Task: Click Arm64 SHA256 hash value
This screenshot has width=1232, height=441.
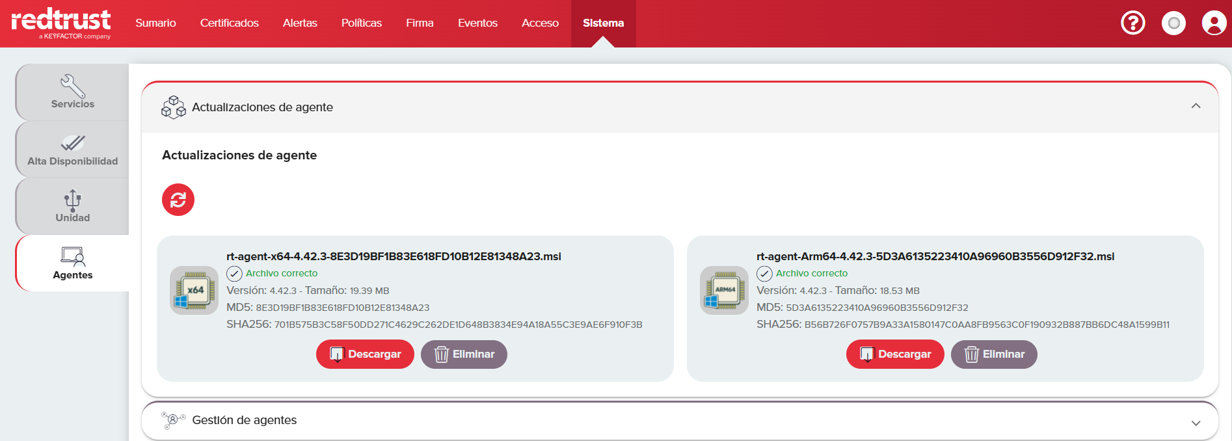Action: [987, 325]
